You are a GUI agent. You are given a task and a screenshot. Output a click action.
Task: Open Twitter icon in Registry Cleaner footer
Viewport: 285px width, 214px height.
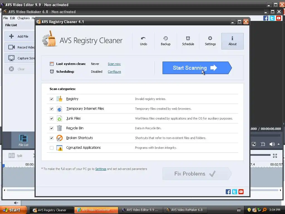click(x=234, y=192)
